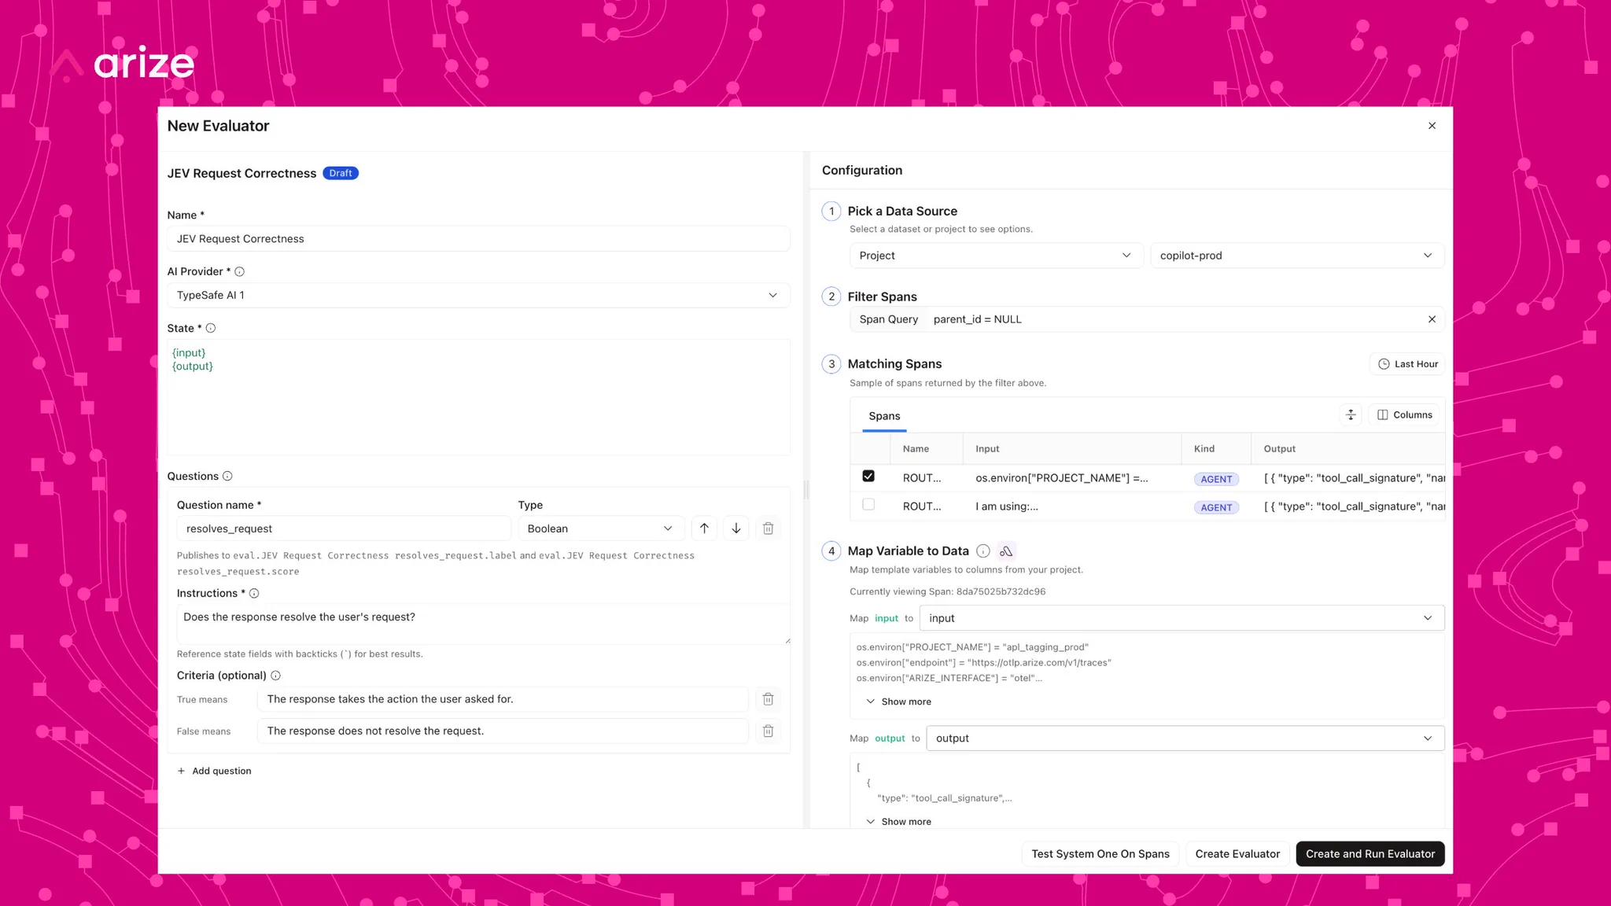Click the True means text field
The height and width of the screenshot is (906, 1611).
point(503,699)
